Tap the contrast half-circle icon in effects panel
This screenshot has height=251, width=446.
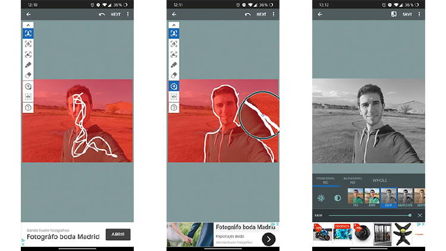[337, 198]
